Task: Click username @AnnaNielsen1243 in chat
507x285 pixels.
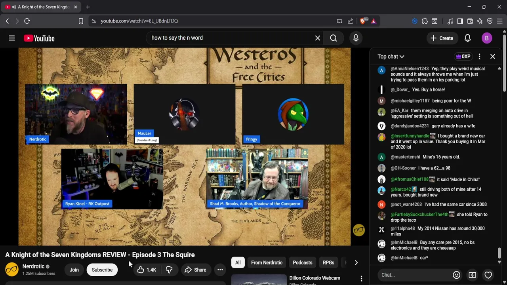Action: [x=410, y=68]
